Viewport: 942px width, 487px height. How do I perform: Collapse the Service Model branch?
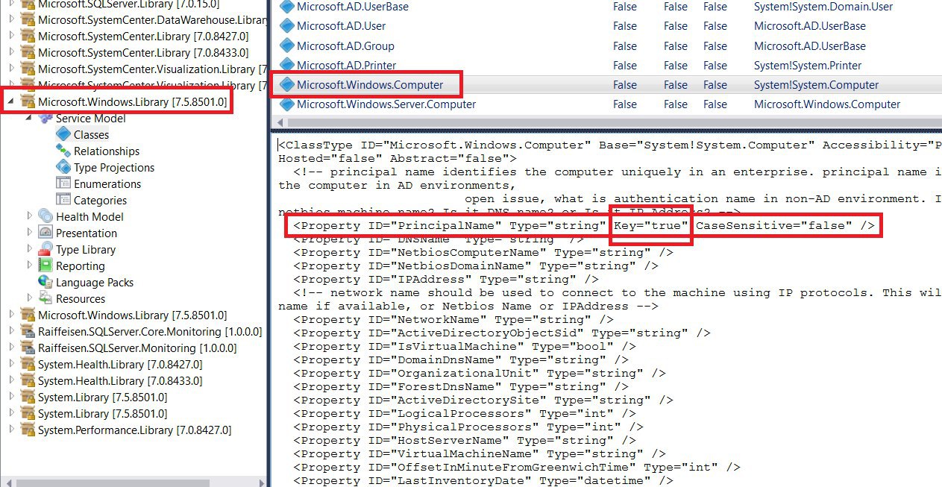(x=28, y=118)
